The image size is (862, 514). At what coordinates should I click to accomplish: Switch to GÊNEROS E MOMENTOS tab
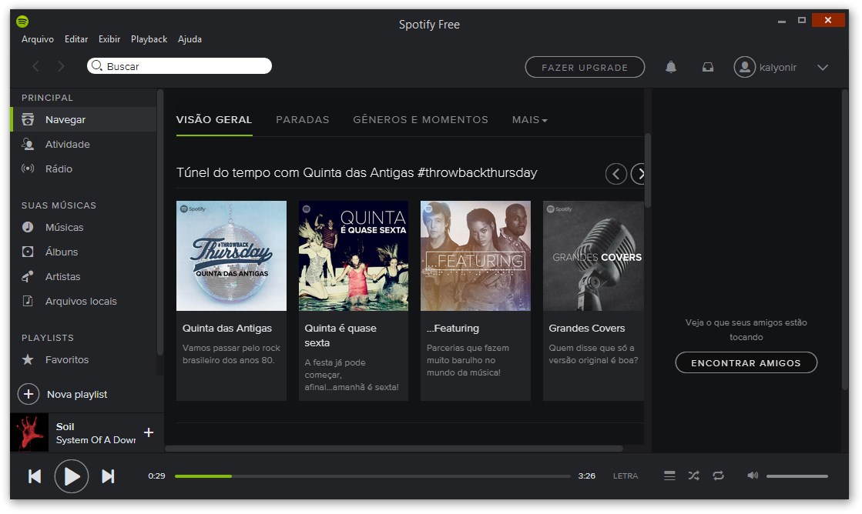coord(421,120)
